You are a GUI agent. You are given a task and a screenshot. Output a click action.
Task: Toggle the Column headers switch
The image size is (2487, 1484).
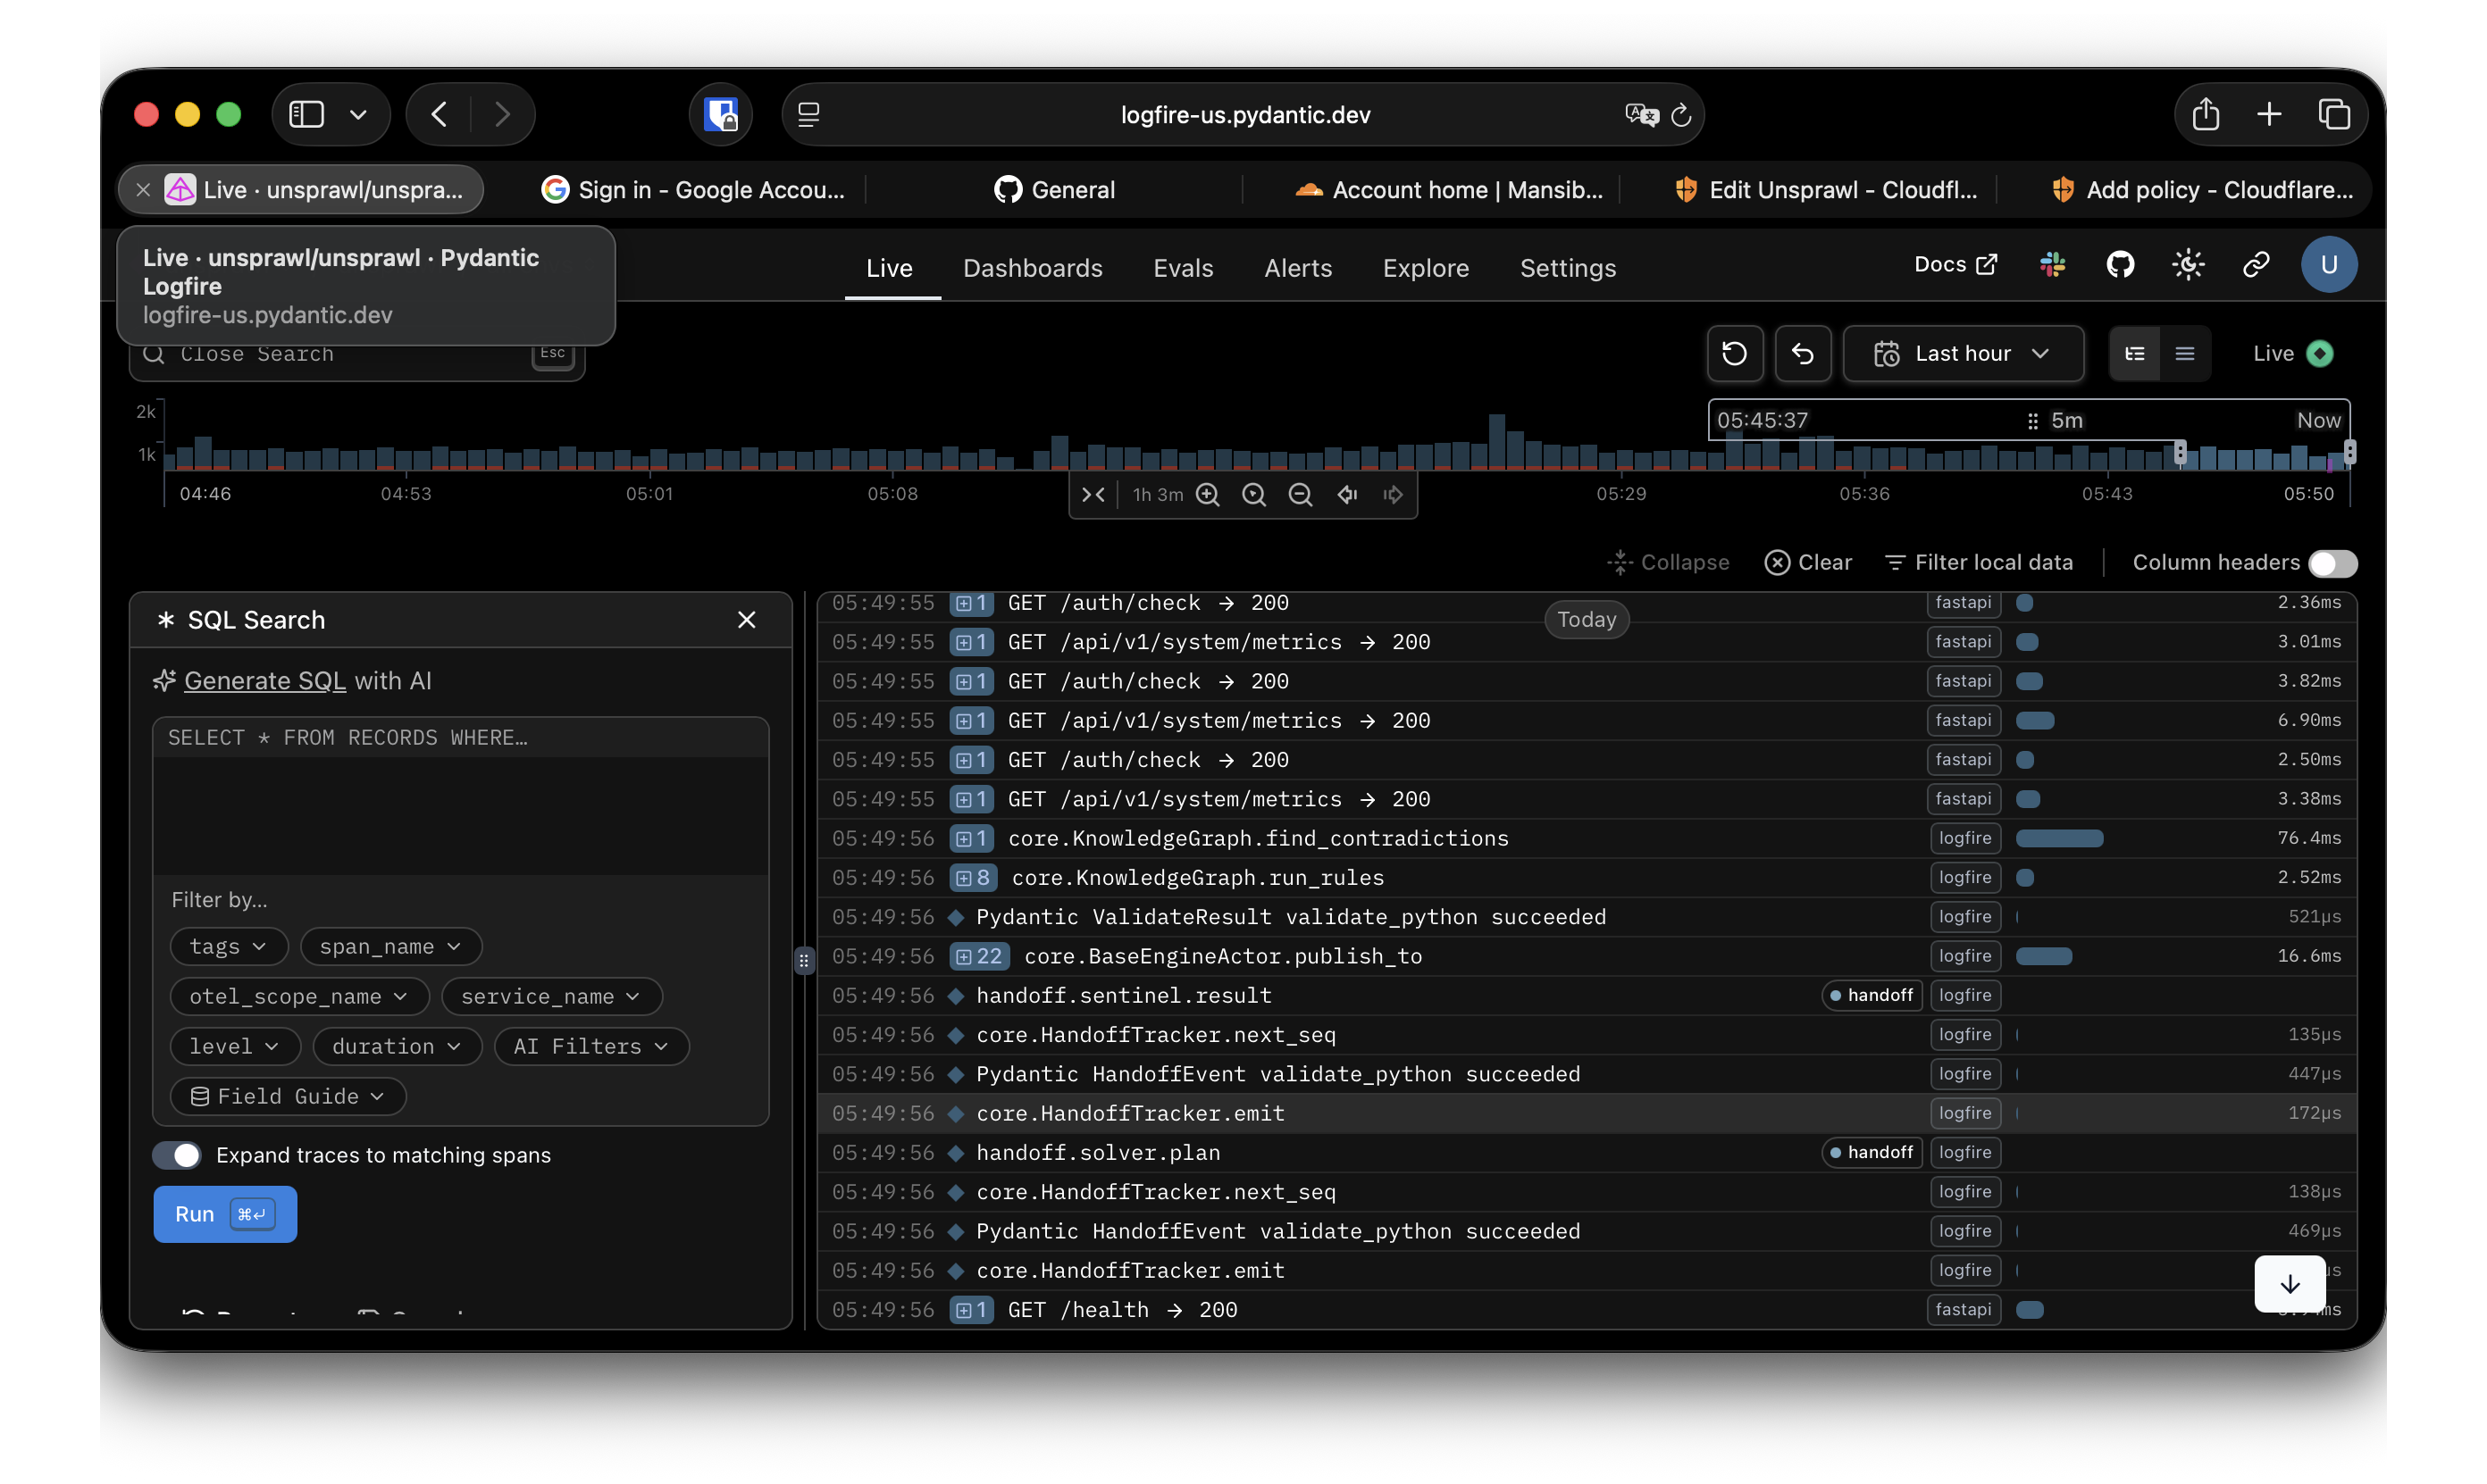coord(2332,563)
